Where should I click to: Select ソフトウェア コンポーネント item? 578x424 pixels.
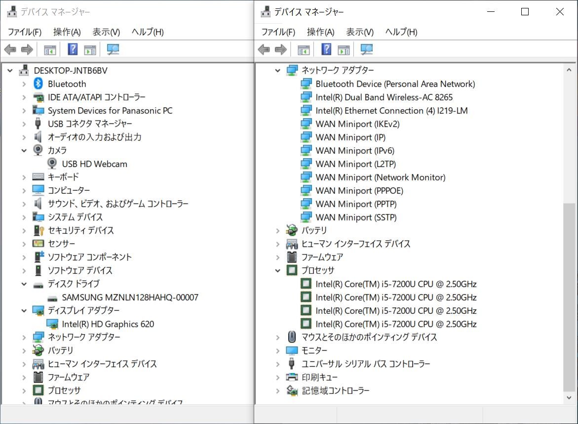pos(89,257)
